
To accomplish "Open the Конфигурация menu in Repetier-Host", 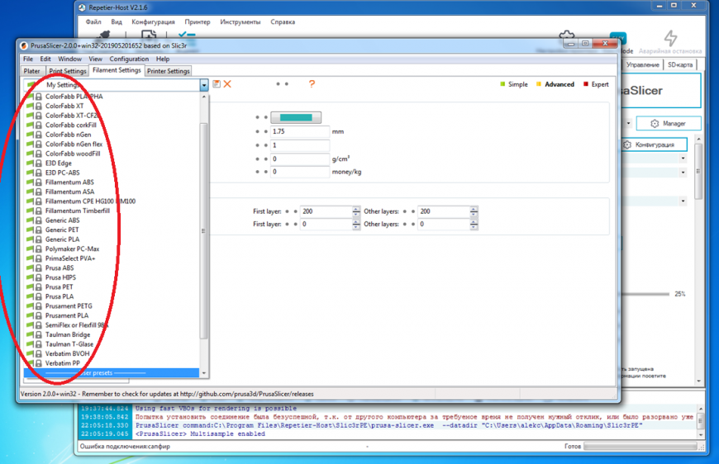I will tap(153, 22).
